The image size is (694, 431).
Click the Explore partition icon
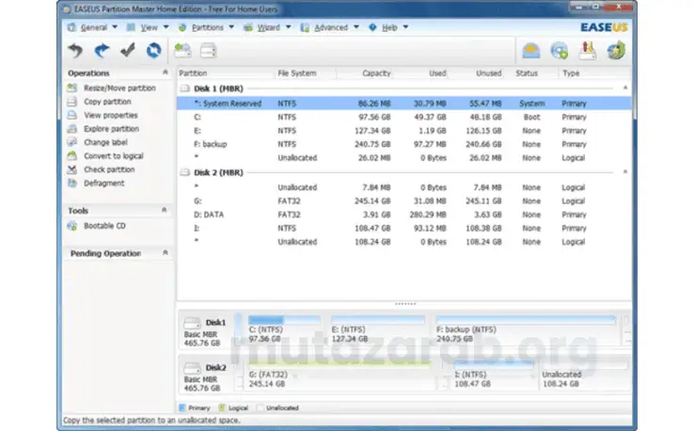tap(71, 129)
